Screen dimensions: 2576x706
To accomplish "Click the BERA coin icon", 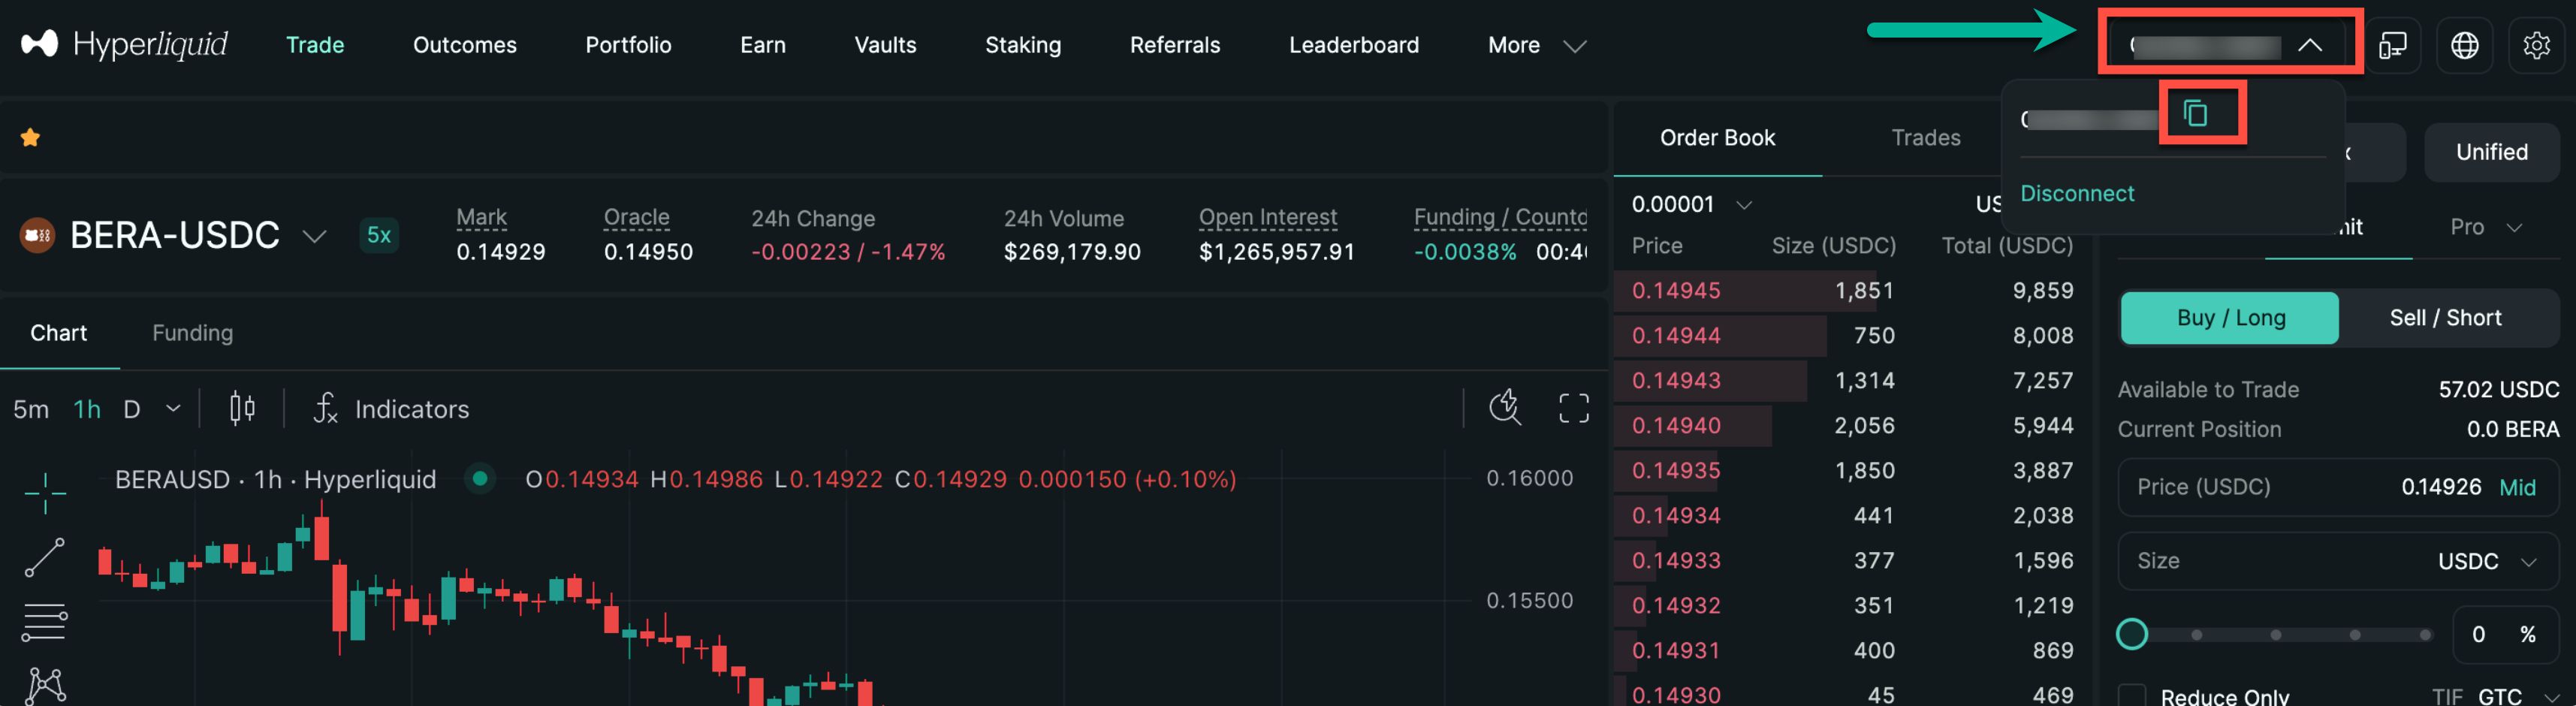I will tap(38, 236).
